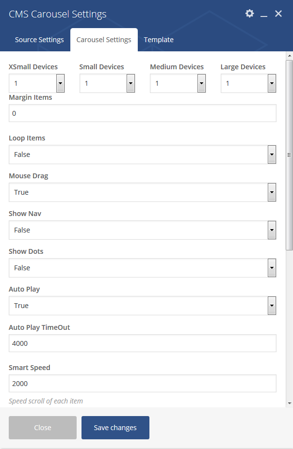Close the panel with the X icon
The image size is (293, 449).
click(278, 14)
